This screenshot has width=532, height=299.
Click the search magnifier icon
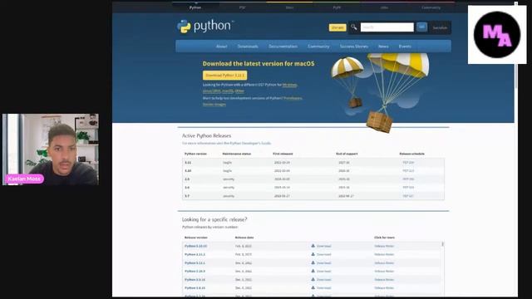coord(353,27)
